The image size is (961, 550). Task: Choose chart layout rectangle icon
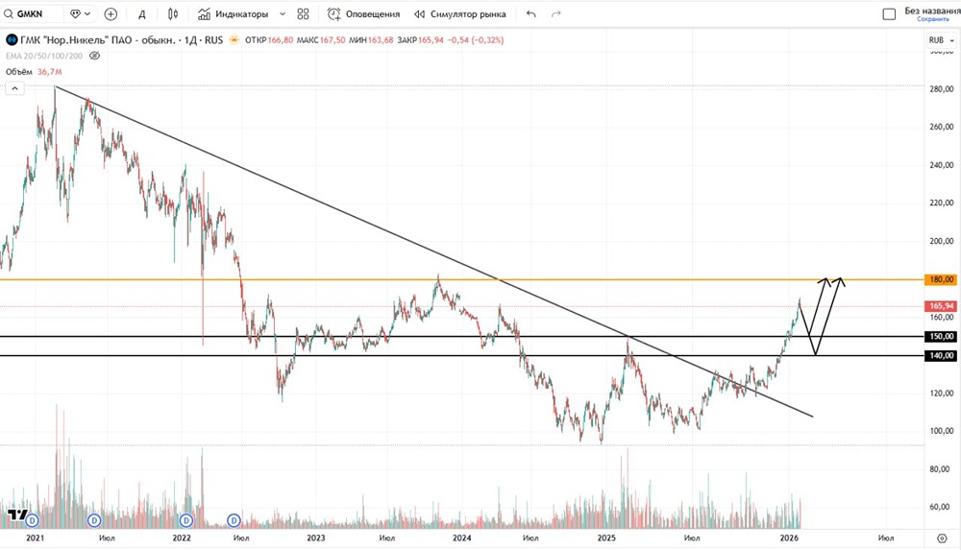pyautogui.click(x=889, y=13)
